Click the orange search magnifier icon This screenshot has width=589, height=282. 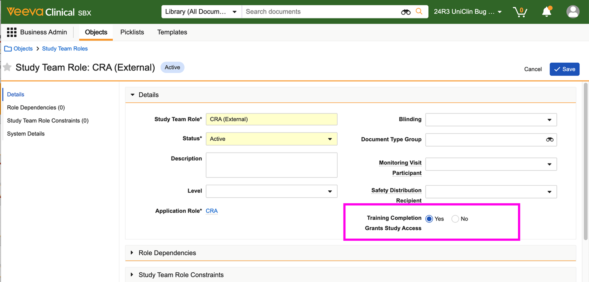[419, 12]
